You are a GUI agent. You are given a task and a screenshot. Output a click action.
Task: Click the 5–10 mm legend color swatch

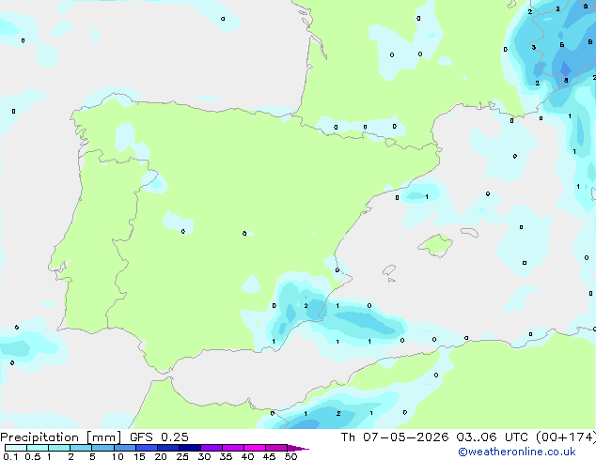[102, 448]
